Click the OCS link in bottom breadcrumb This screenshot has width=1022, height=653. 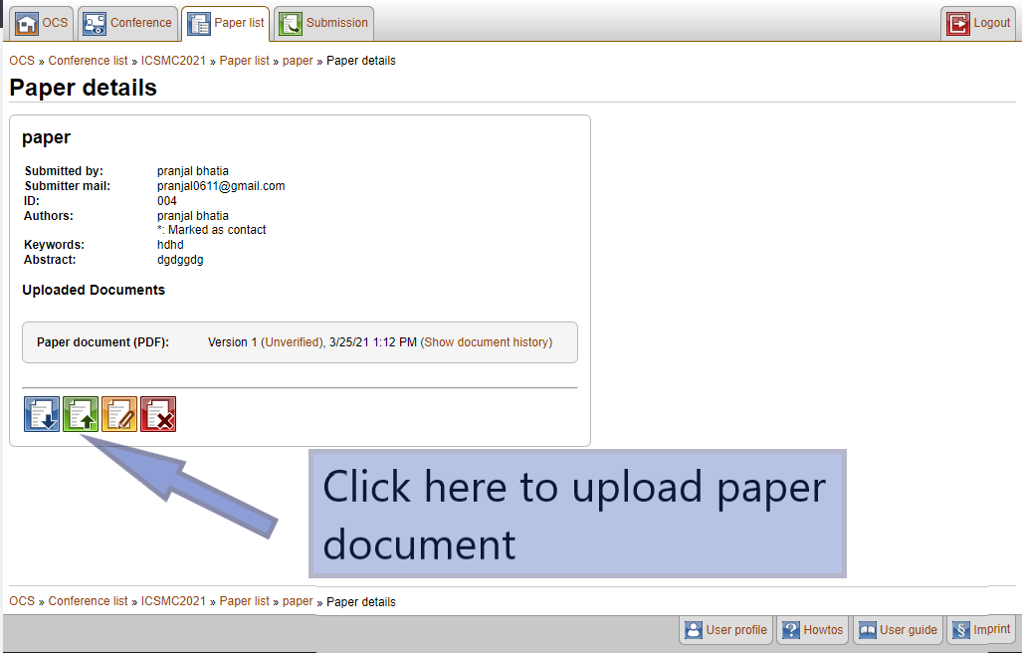[22, 601]
